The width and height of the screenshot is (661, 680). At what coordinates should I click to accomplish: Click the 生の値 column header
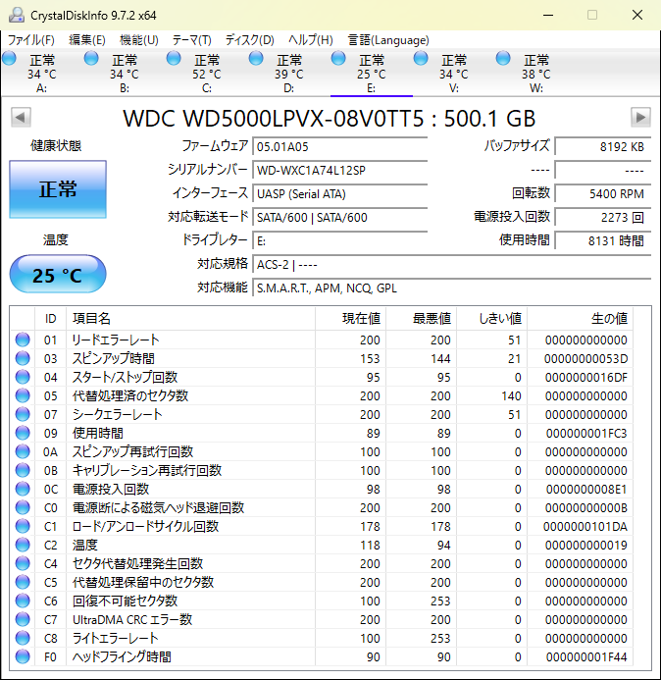click(607, 319)
